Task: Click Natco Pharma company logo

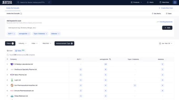Action: pyautogui.click(x=12, y=75)
